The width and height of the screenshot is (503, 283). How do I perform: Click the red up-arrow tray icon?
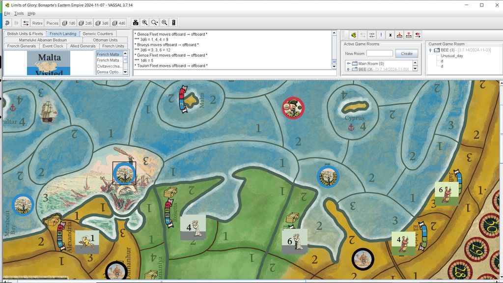pyautogui.click(x=408, y=35)
